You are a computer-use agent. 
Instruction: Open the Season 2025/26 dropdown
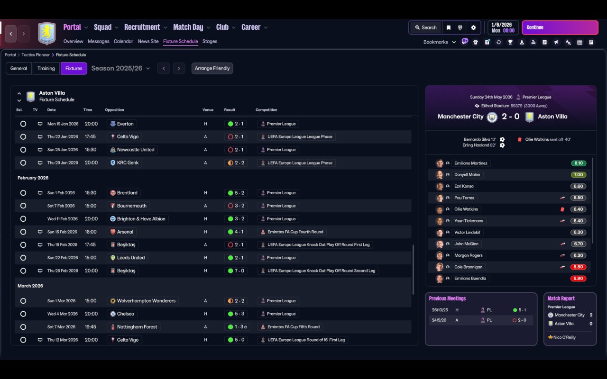[121, 69]
